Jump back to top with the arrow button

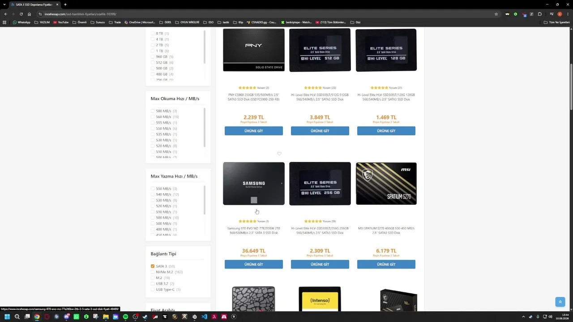(560, 302)
